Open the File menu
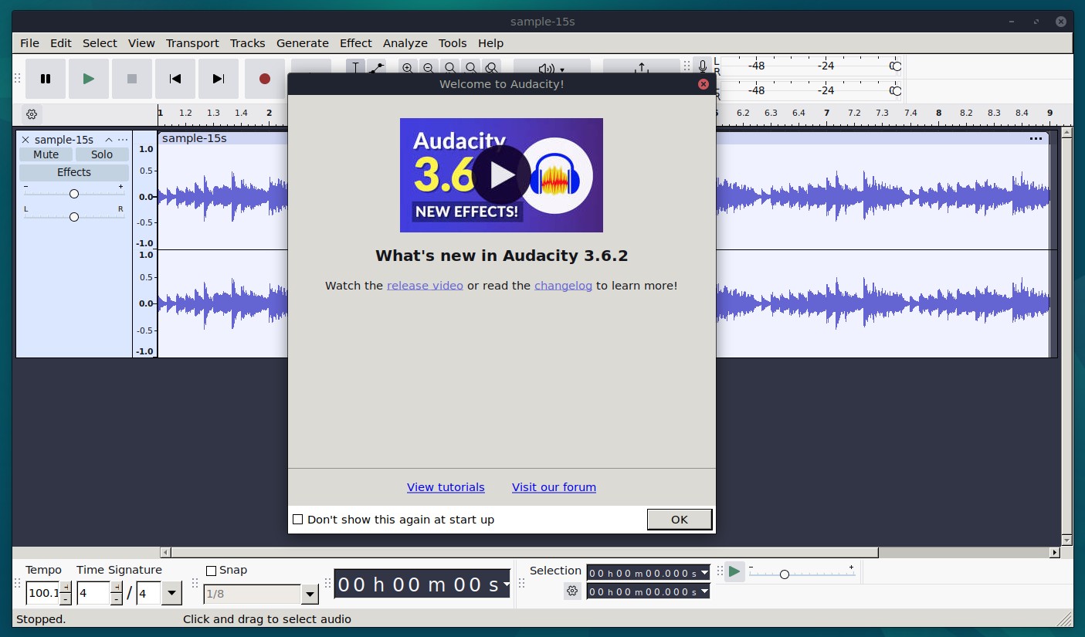This screenshot has width=1085, height=637. (29, 43)
